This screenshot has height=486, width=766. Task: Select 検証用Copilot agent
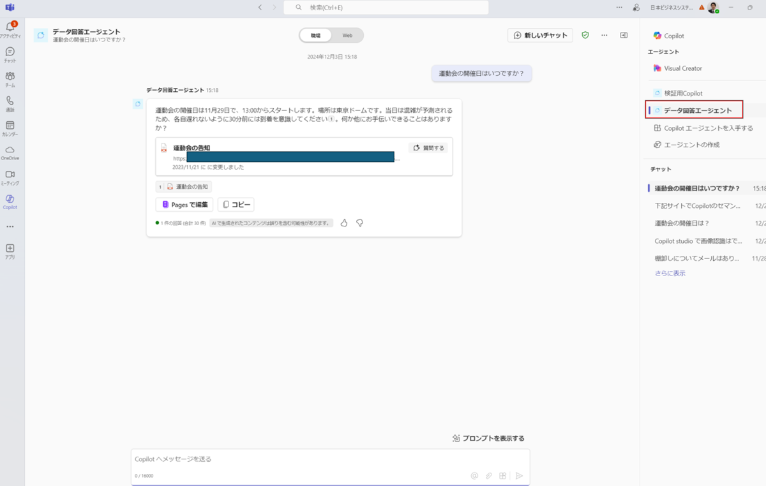677,93
